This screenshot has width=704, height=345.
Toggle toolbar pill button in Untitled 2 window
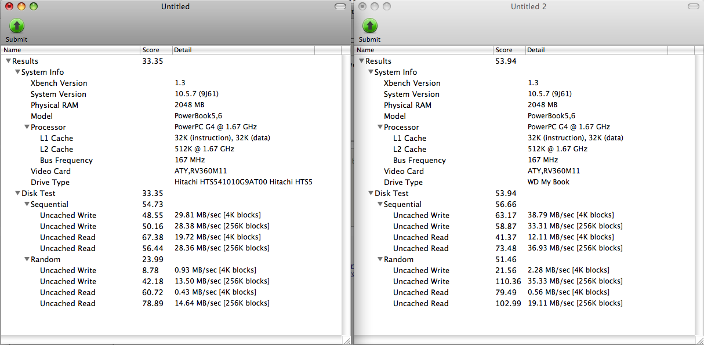coord(694,6)
